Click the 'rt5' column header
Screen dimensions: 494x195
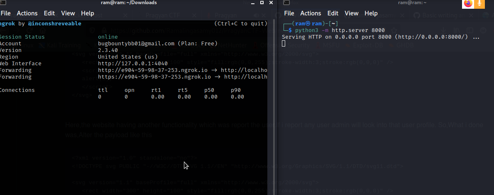coord(183,90)
